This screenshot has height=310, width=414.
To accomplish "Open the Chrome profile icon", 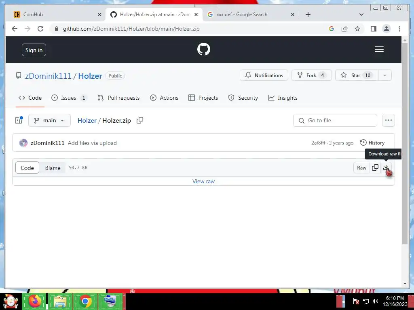I will (386, 29).
